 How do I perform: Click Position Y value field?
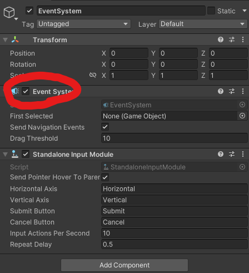click(178, 53)
